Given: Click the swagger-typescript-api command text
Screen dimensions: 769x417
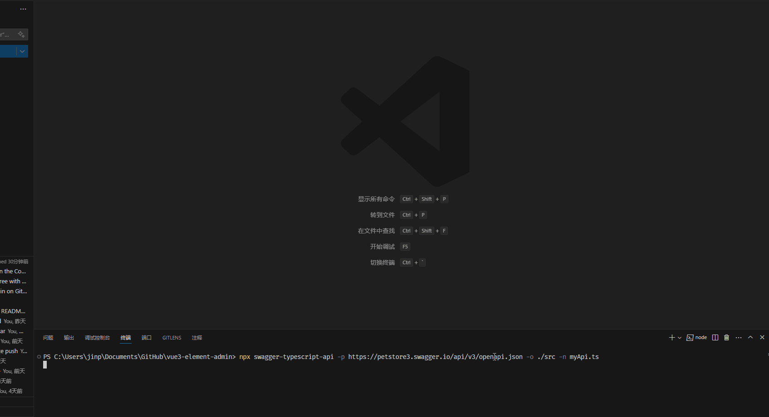Looking at the screenshot, I should click(x=294, y=357).
